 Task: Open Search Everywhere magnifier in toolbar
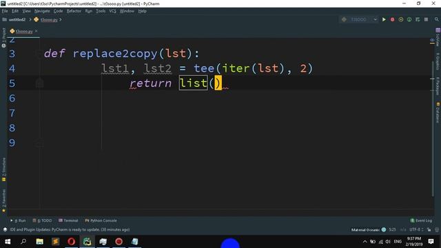point(436,19)
